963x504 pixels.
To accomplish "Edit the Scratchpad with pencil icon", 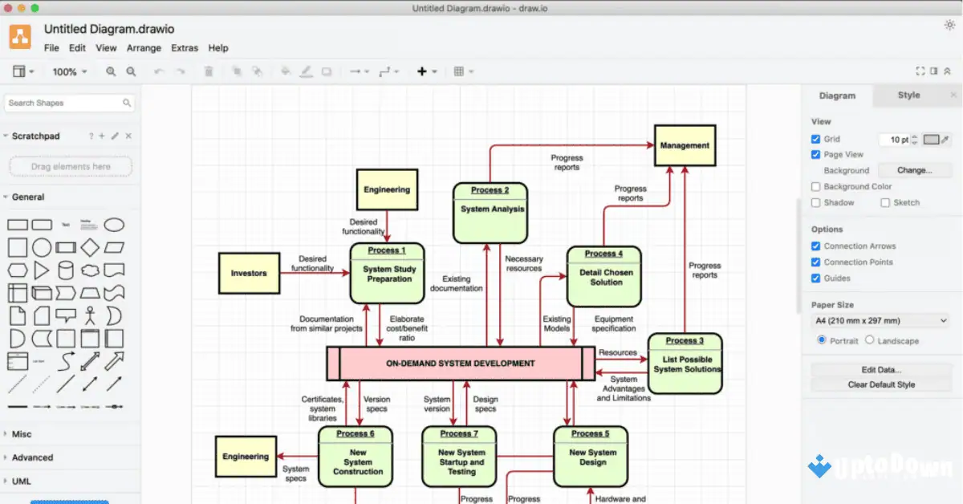I will tap(115, 136).
